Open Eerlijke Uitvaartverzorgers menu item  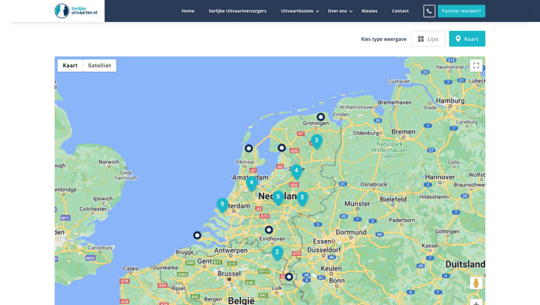click(238, 11)
